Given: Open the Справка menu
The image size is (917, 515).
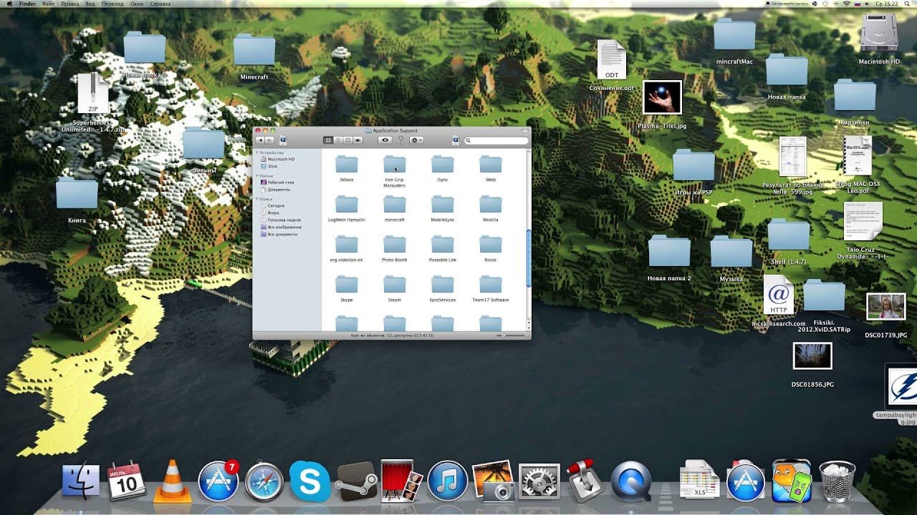Looking at the screenshot, I should tap(160, 4).
